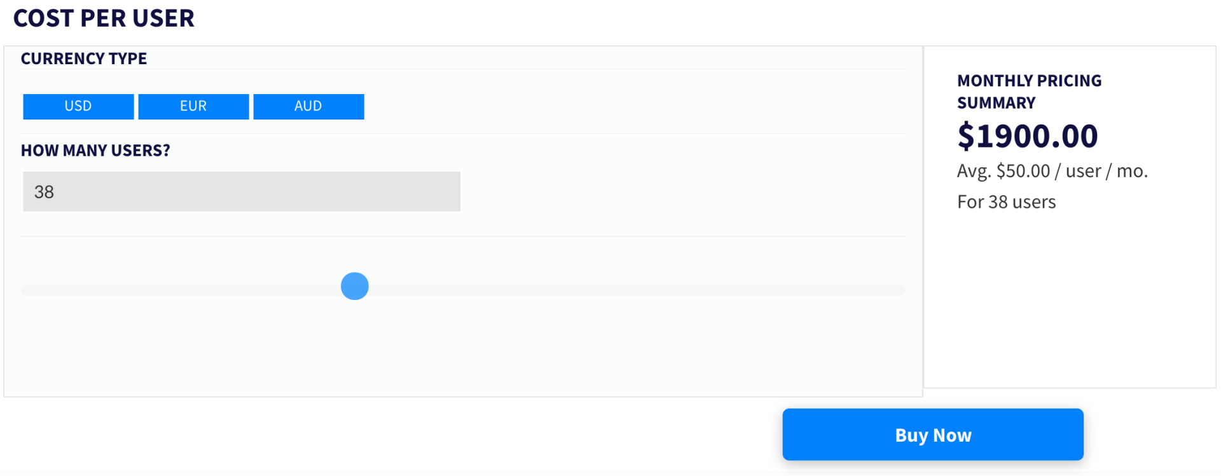Click the MONTHLY PRICING SUMMARY heading
The width and height of the screenshot is (1221, 476).
1029,92
